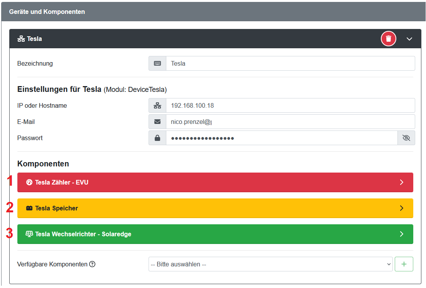Open the 'Bitte auswählen' components dropdown

point(270,264)
